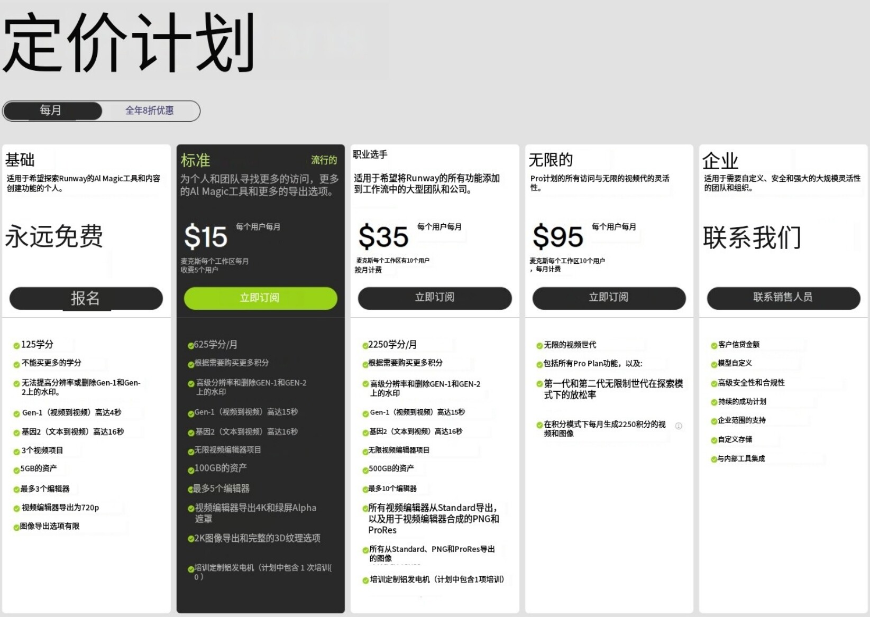This screenshot has width=870, height=617.
Task: Click the check icon beside 无限的视频世代
Action: pos(539,346)
